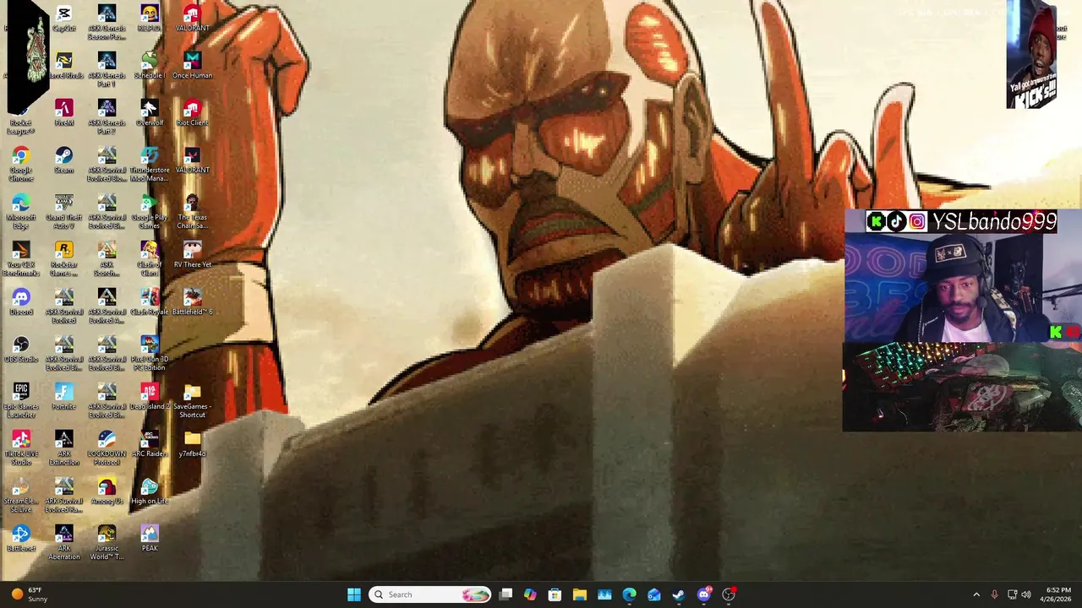Image resolution: width=1082 pixels, height=608 pixels.
Task: Open the Epic Games Launcher shortcut
Action: pyautogui.click(x=21, y=400)
